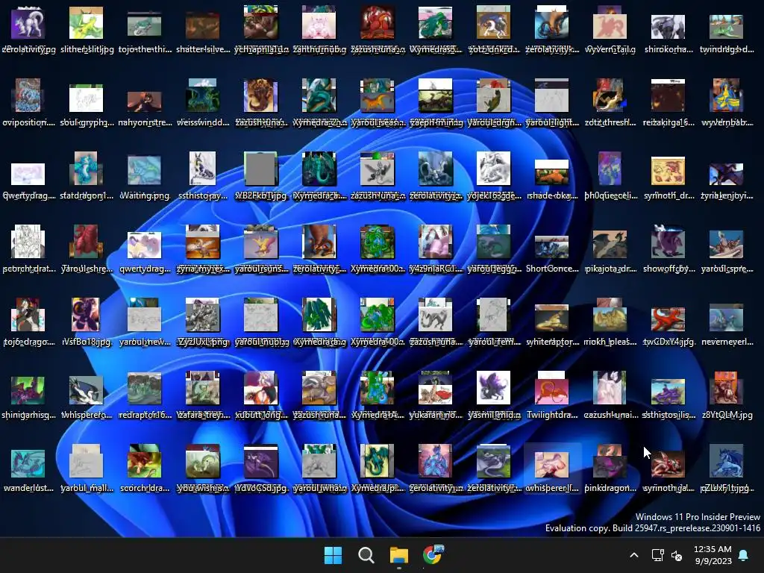
Task: Select the scorcht_drat... desktop file
Action: coord(28,249)
